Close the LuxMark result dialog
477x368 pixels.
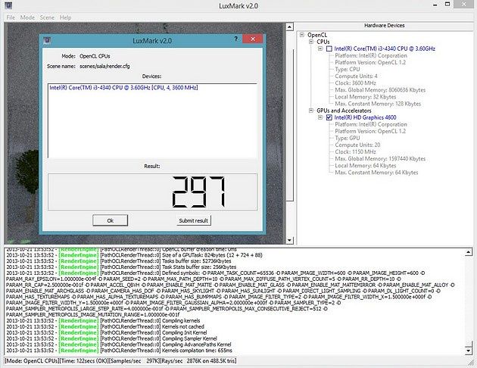252,39
